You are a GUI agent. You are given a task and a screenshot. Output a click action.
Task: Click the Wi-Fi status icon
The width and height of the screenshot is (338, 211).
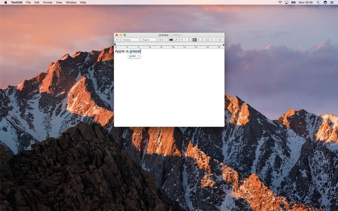click(x=280, y=3)
